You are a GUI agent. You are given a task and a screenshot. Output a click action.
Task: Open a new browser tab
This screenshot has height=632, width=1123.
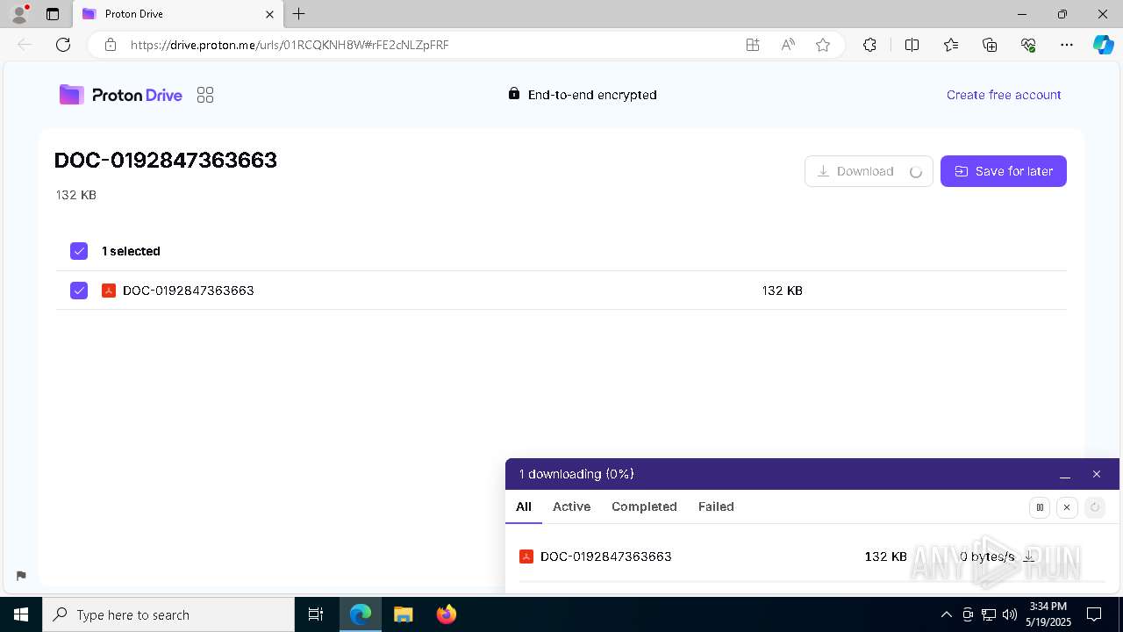[299, 14]
